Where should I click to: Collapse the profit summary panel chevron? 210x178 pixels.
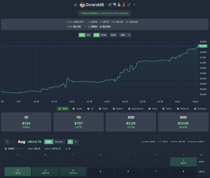point(205,24)
